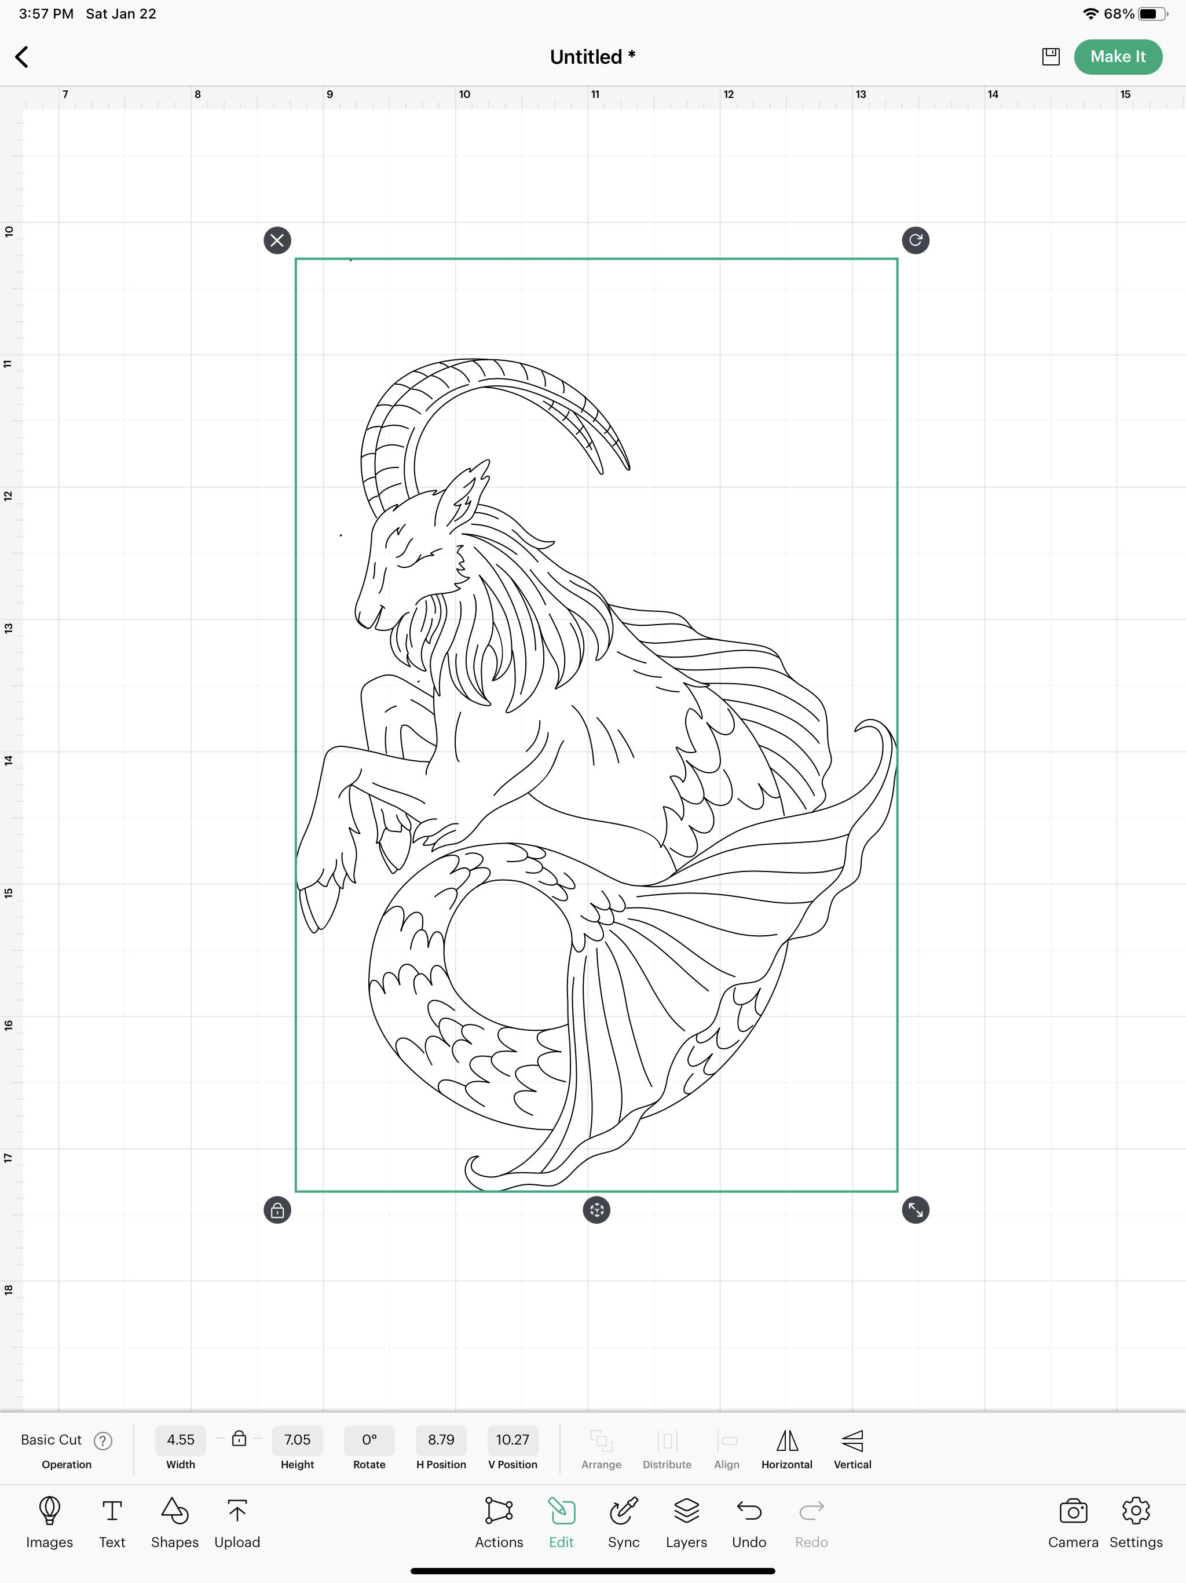
Task: Flip the image with the Horizontal icon
Action: [x=787, y=1440]
